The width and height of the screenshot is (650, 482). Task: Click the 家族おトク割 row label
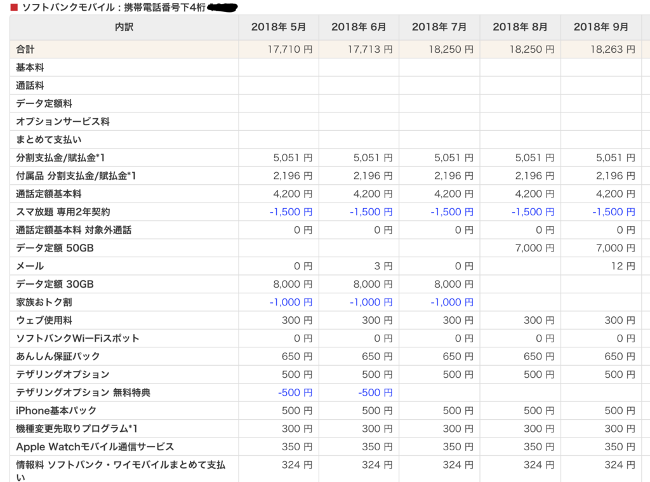click(x=44, y=302)
